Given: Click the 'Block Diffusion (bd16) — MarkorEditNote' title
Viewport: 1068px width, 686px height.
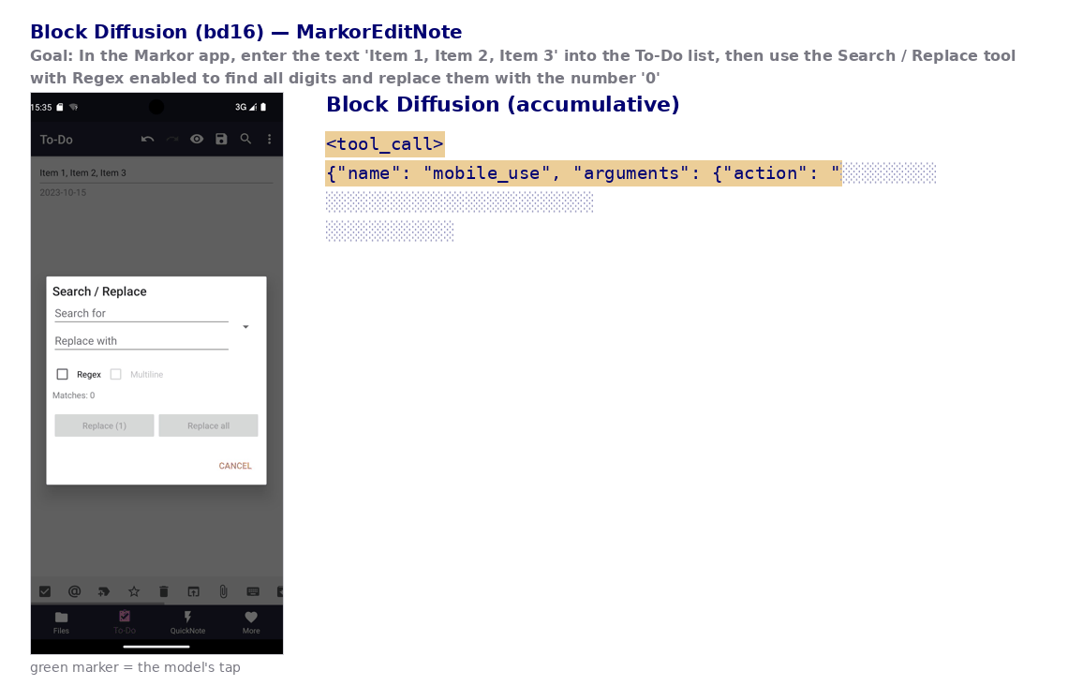Looking at the screenshot, I should tap(245, 32).
